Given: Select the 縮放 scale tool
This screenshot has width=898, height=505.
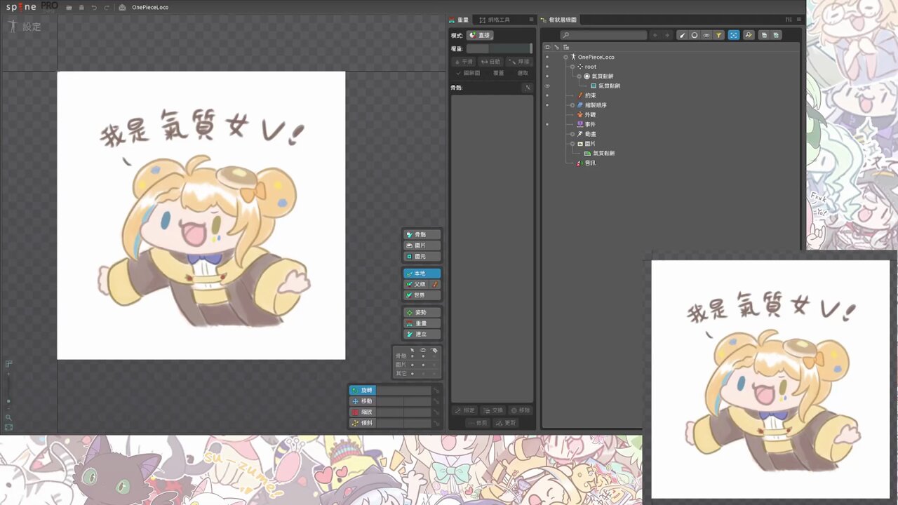Looking at the screenshot, I should tap(365, 412).
